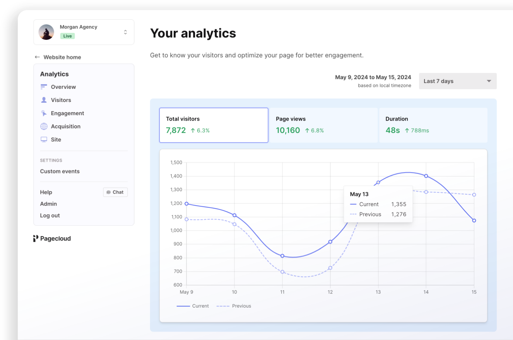
Task: Open the Admin link
Action: 48,204
